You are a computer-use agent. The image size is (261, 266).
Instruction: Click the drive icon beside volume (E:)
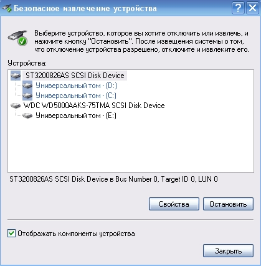27,116
